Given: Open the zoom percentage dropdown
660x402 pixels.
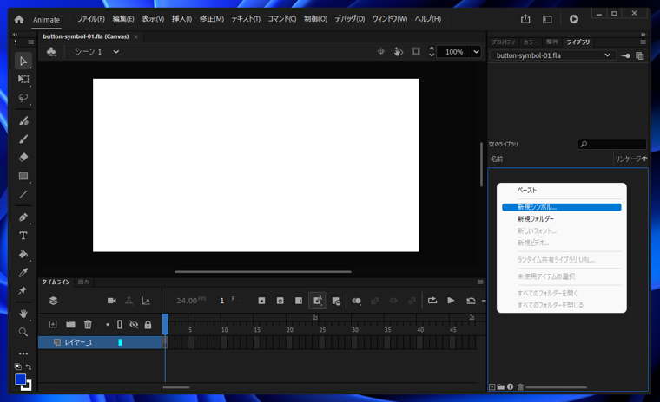Looking at the screenshot, I should point(476,52).
